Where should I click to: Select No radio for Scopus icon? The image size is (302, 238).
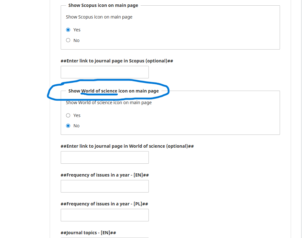coord(68,40)
